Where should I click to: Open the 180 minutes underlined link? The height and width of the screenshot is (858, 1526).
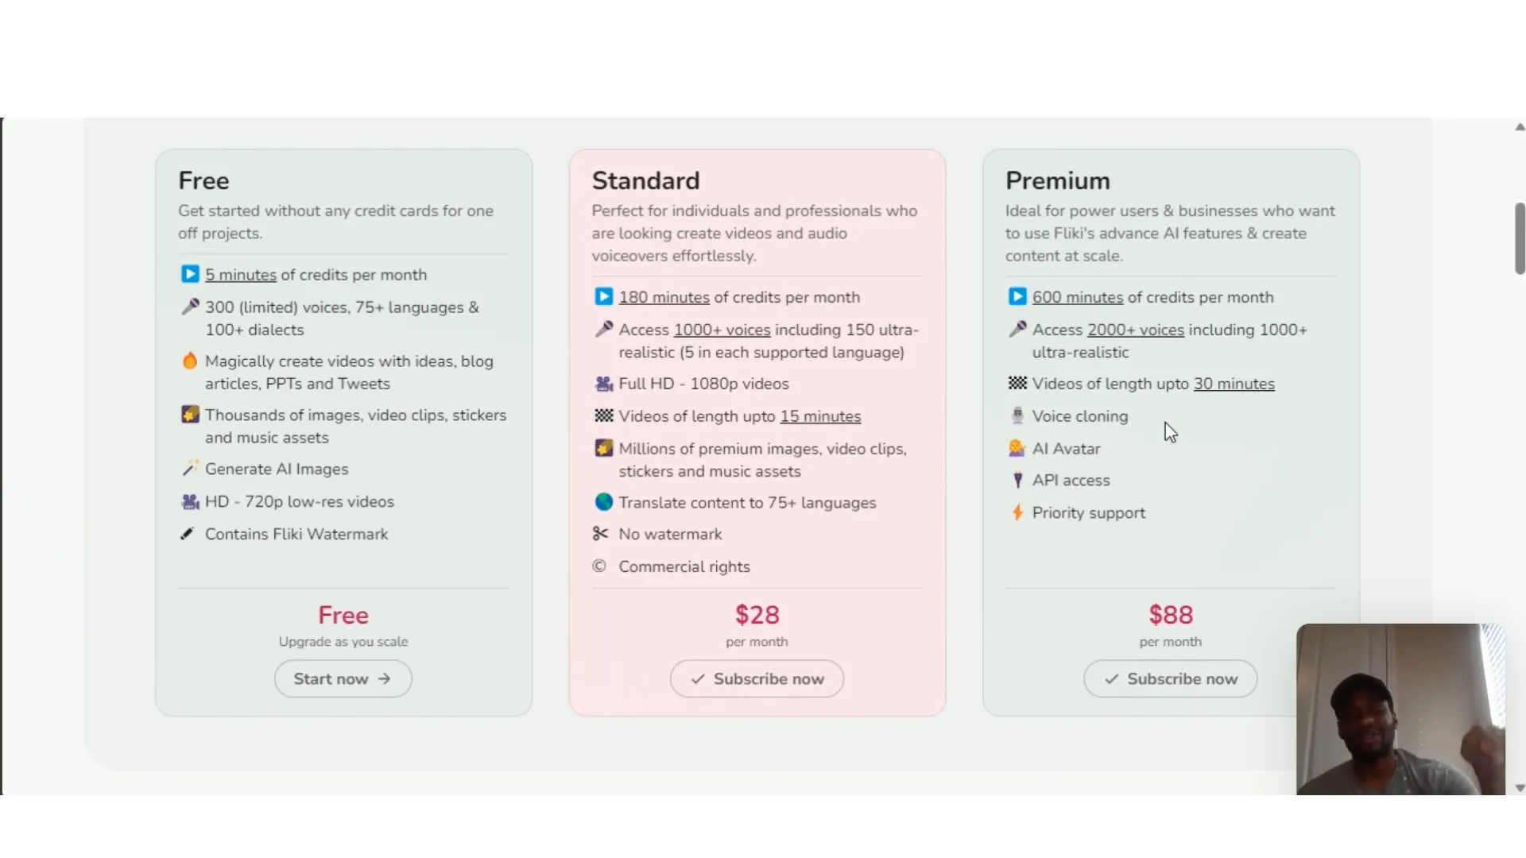(664, 297)
